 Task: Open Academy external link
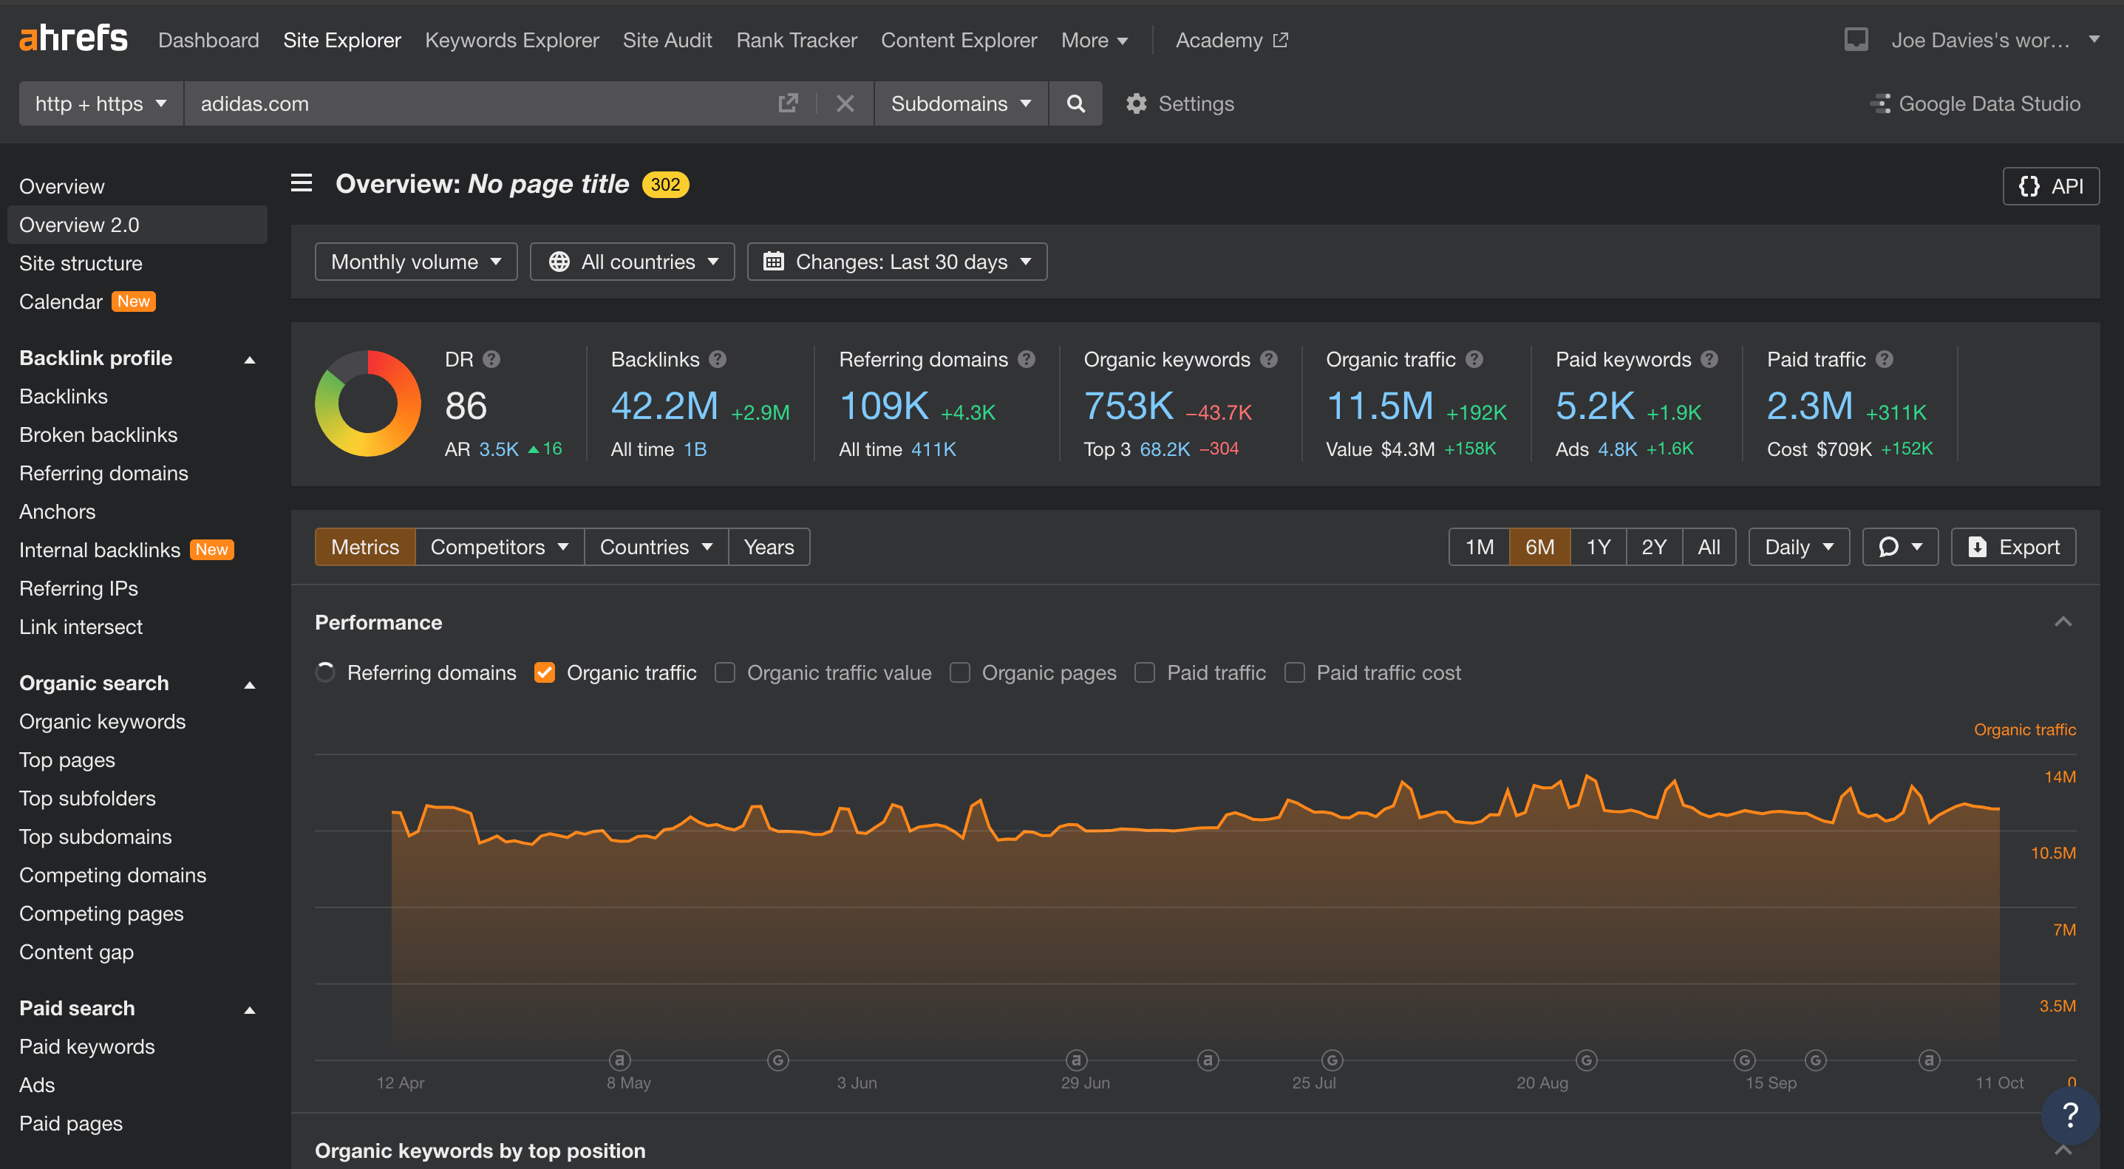tap(1231, 40)
